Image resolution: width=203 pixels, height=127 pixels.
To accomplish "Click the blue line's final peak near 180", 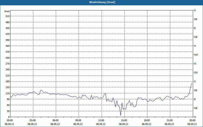I will click(x=192, y=83).
